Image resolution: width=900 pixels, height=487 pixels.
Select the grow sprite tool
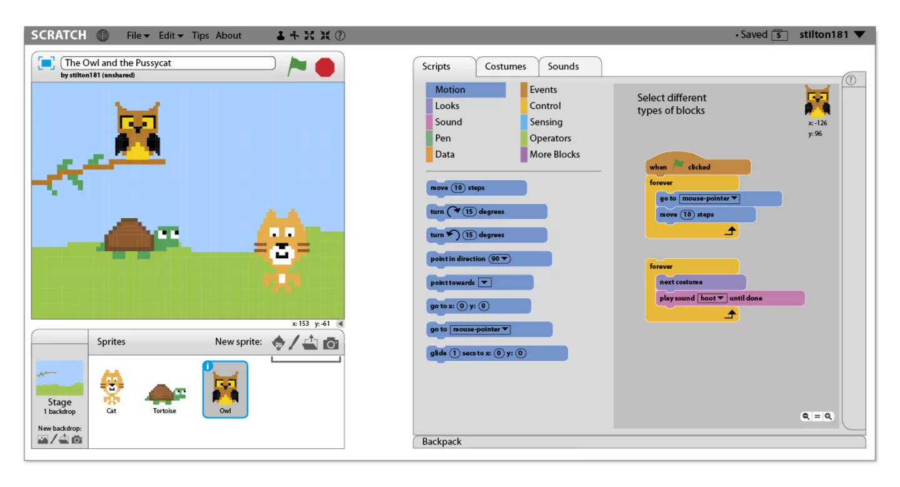(x=309, y=36)
